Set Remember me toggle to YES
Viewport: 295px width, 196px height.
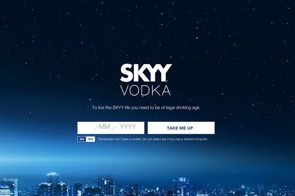coord(90,139)
